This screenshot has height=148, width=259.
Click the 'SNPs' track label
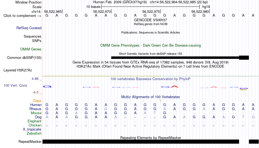[x=37, y=41]
